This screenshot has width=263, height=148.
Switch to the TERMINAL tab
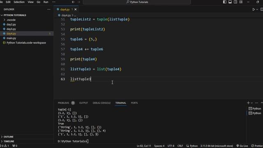pyautogui.click(x=120, y=103)
